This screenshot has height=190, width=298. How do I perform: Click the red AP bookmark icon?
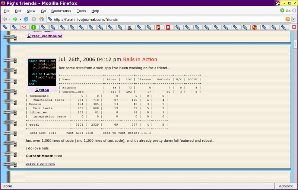tap(255, 27)
